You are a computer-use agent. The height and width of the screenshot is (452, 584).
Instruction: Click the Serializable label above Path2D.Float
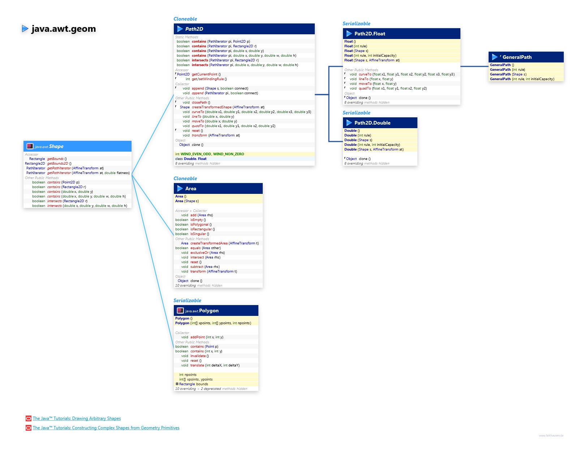[356, 23]
